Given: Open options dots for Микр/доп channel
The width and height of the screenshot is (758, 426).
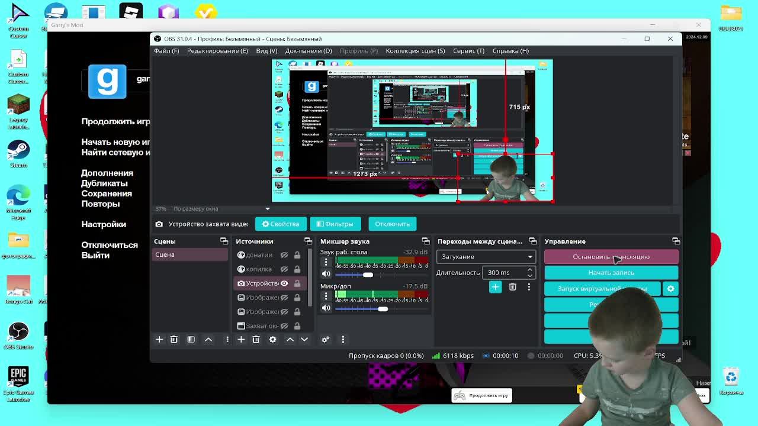Looking at the screenshot, I should click(326, 296).
